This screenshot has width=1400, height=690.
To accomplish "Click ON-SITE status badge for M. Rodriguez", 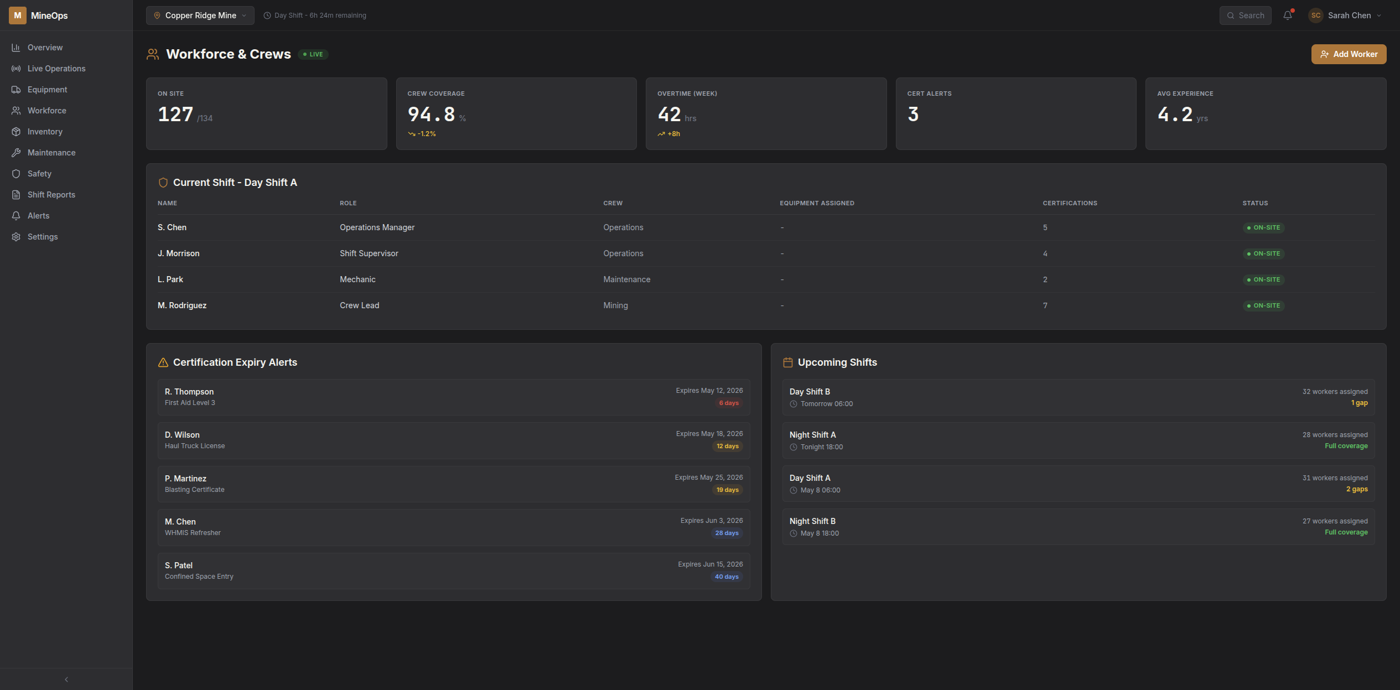I will [x=1263, y=305].
